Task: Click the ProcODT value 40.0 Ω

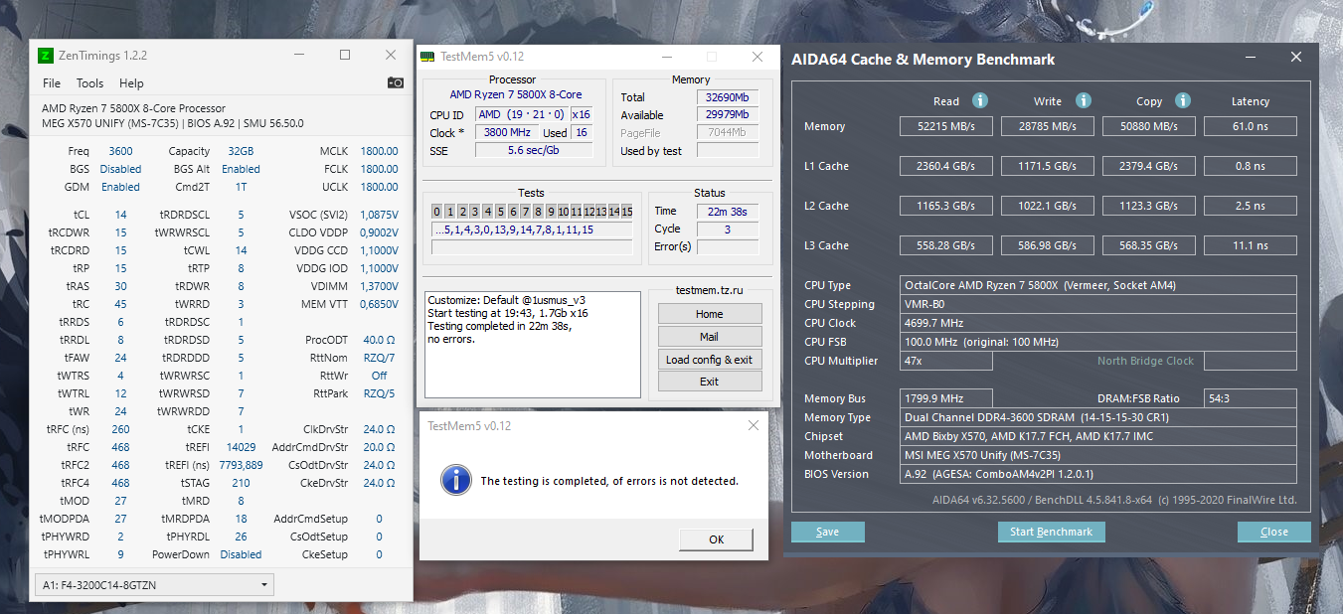Action: pos(379,340)
